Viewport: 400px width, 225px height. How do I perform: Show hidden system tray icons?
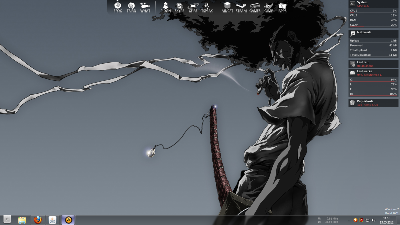pos(349,220)
